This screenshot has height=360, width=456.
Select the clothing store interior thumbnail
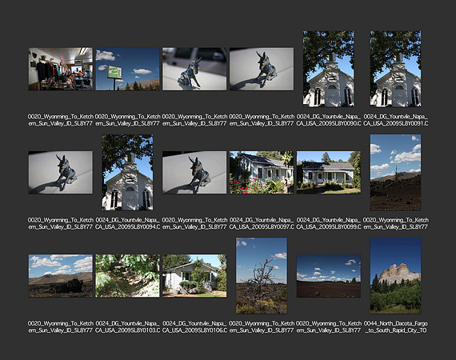[x=61, y=69]
